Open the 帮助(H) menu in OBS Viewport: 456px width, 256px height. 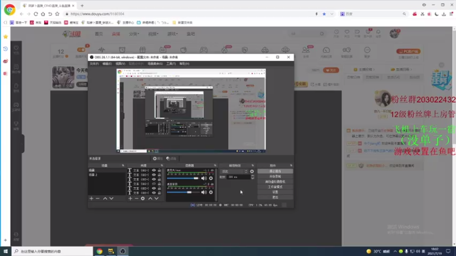click(184, 64)
